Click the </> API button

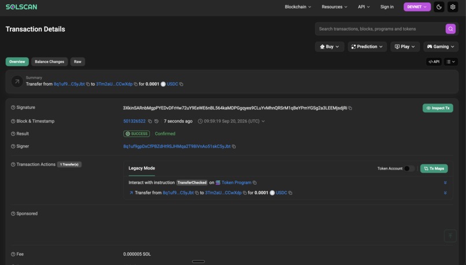coord(434,61)
